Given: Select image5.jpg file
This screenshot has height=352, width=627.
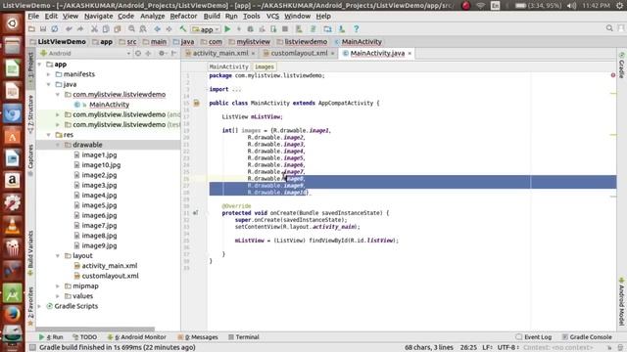Looking at the screenshot, I should 99,205.
